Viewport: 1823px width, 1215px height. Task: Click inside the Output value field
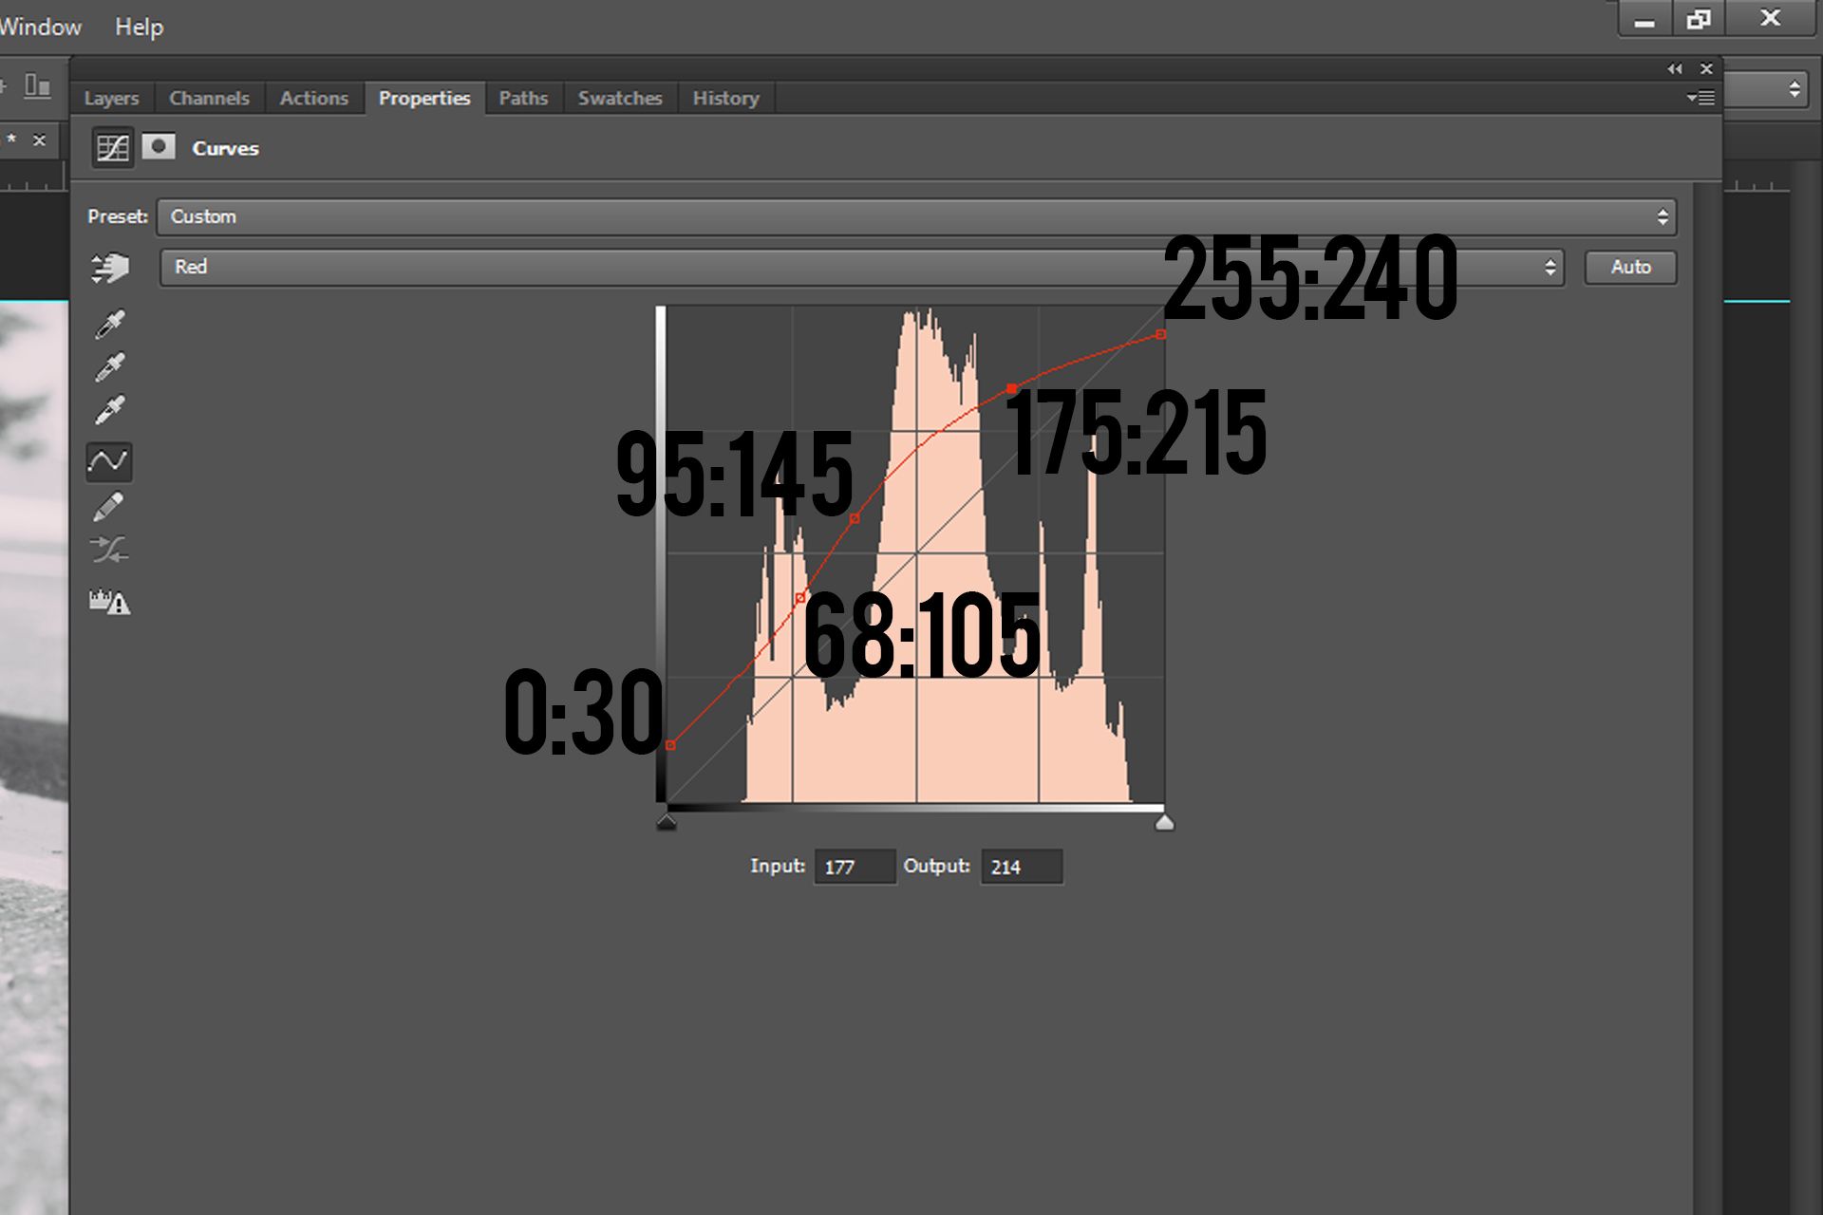(x=1021, y=866)
